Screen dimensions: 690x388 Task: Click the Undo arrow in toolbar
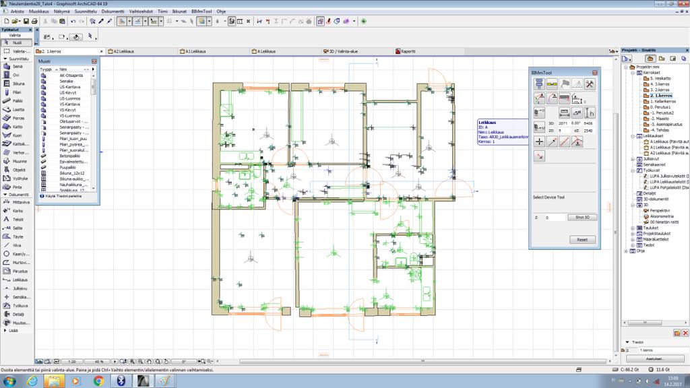[73, 21]
